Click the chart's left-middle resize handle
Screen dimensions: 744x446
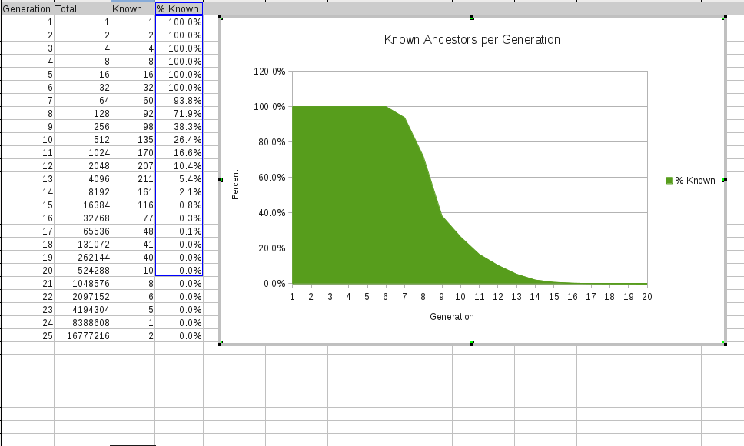[x=220, y=180]
